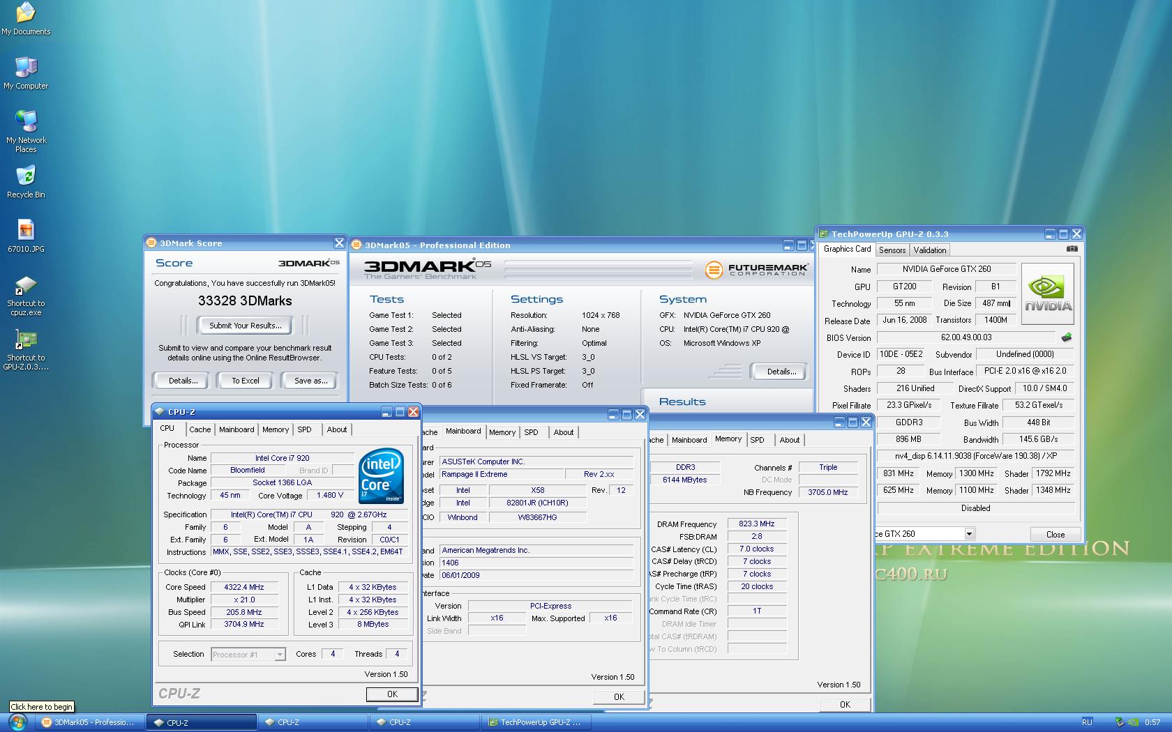
Task: Click the DRAM Frequency value 823.3 MHz
Action: [x=757, y=524]
